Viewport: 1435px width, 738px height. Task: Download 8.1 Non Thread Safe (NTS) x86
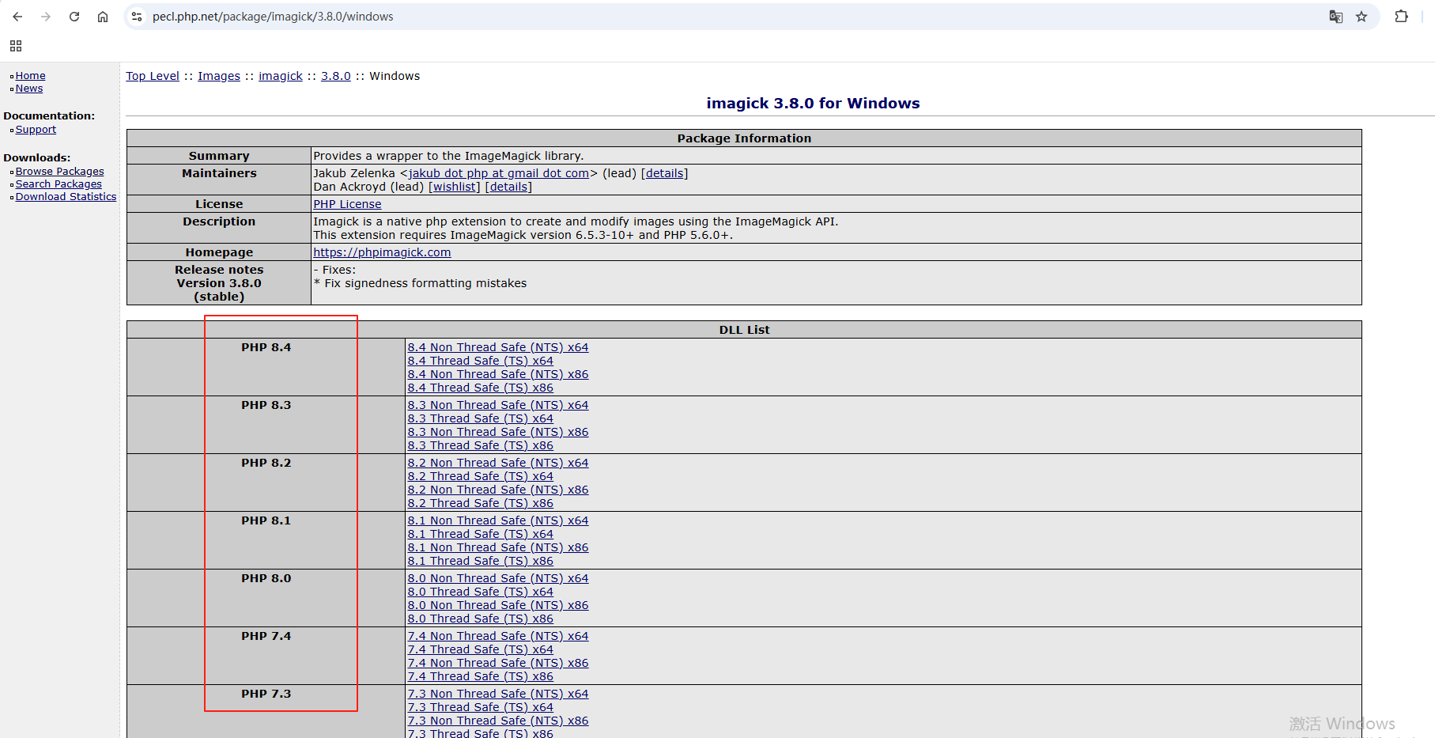tap(498, 547)
